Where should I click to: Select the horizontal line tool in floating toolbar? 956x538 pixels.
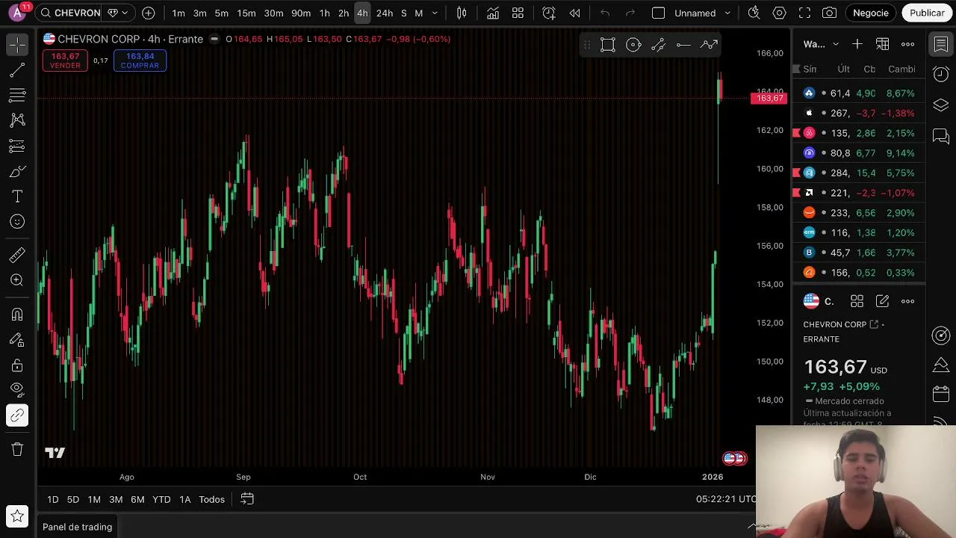click(683, 45)
